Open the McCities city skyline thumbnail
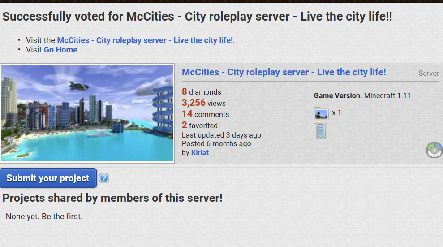This screenshot has height=247, width=443. click(x=87, y=113)
